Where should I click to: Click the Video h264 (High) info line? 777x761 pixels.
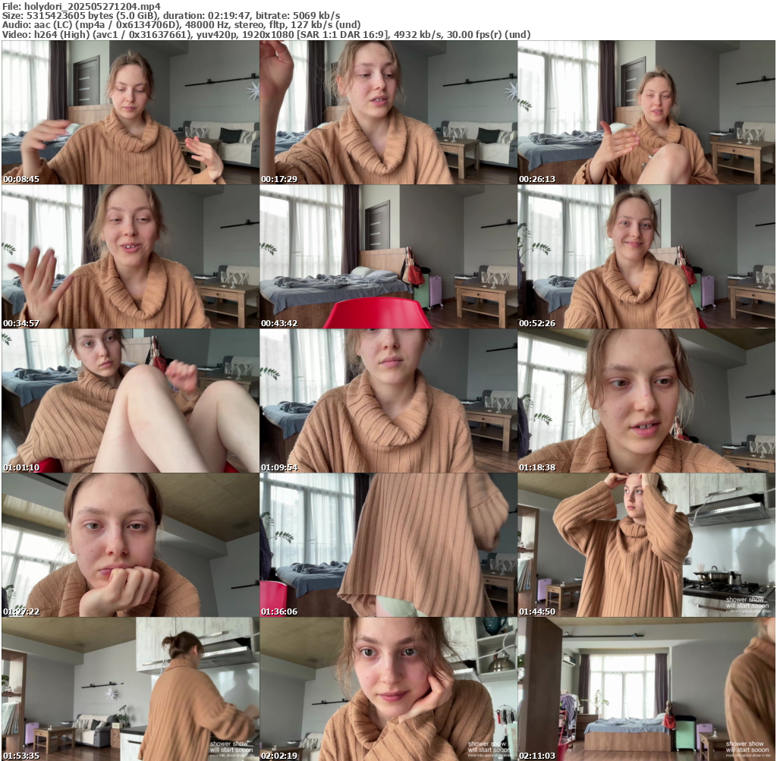[x=266, y=34]
